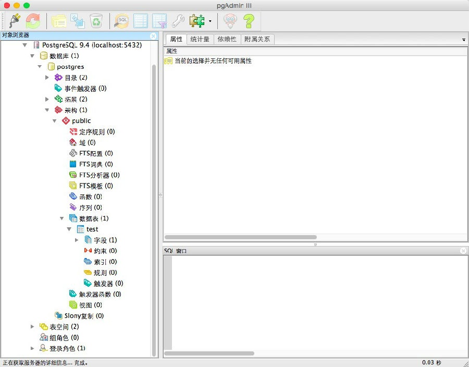Select the FTS模板 (0) tree item
The image size is (469, 367).
[91, 186]
